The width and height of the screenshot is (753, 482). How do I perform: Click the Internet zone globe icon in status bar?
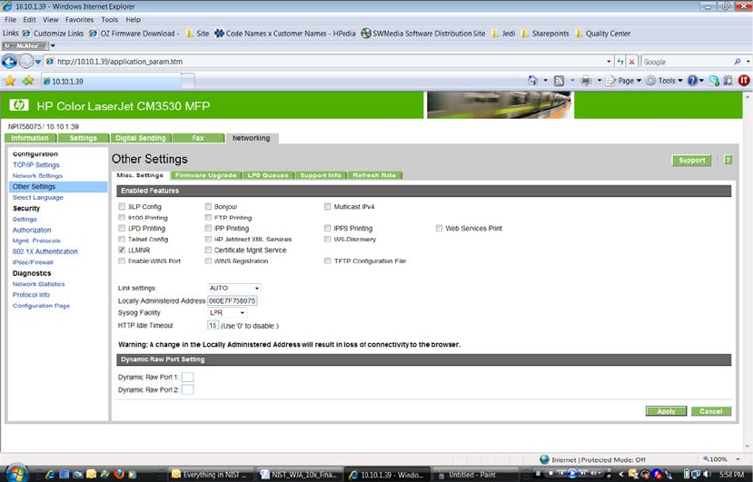pos(544,459)
